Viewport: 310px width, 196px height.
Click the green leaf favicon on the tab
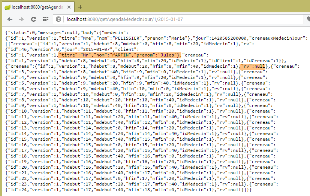[7, 7]
